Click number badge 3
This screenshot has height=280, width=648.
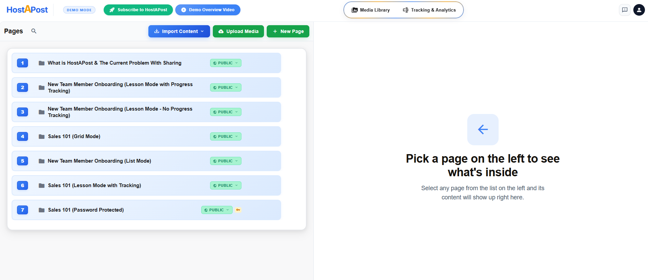point(23,112)
